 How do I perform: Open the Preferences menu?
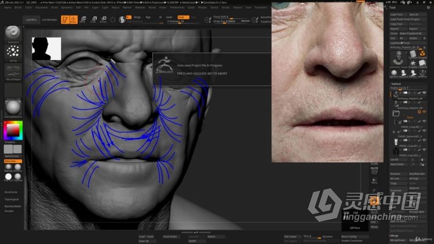[x=177, y=8]
